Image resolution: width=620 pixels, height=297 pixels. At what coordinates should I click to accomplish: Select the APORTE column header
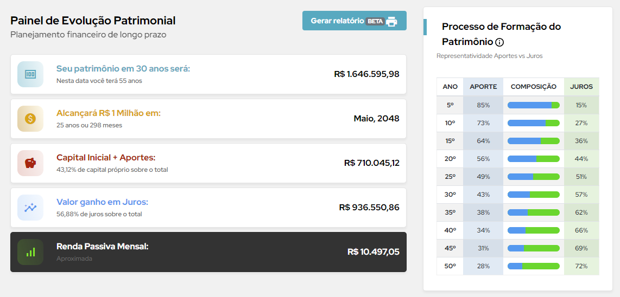[483, 87]
